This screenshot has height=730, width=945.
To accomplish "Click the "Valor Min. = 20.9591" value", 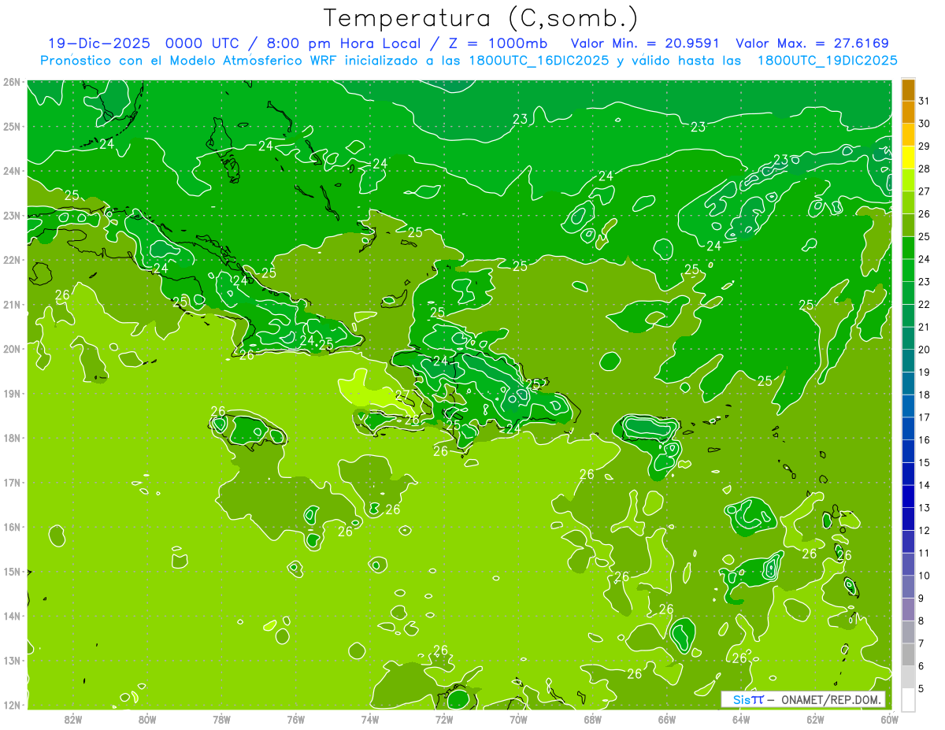I will [647, 43].
